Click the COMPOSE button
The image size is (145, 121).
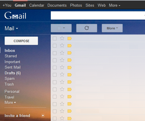(21, 41)
